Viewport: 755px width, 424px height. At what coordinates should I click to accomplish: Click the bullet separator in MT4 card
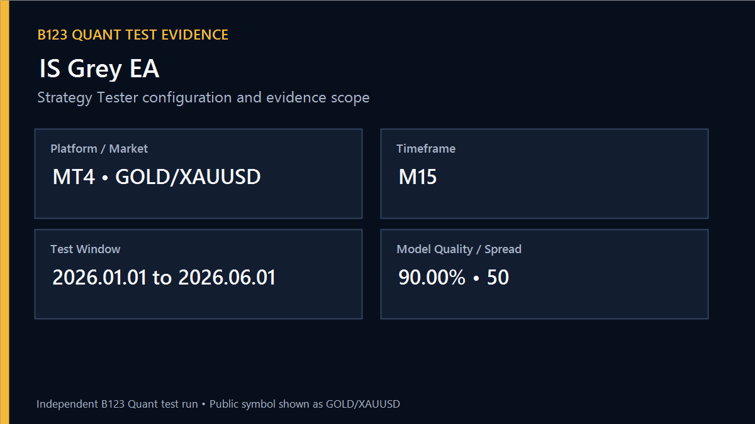click(x=105, y=178)
